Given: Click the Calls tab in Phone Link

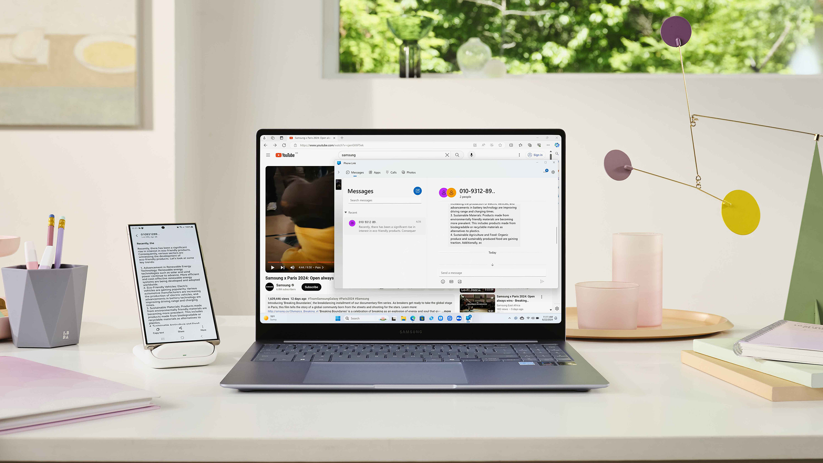Looking at the screenshot, I should tap(392, 173).
